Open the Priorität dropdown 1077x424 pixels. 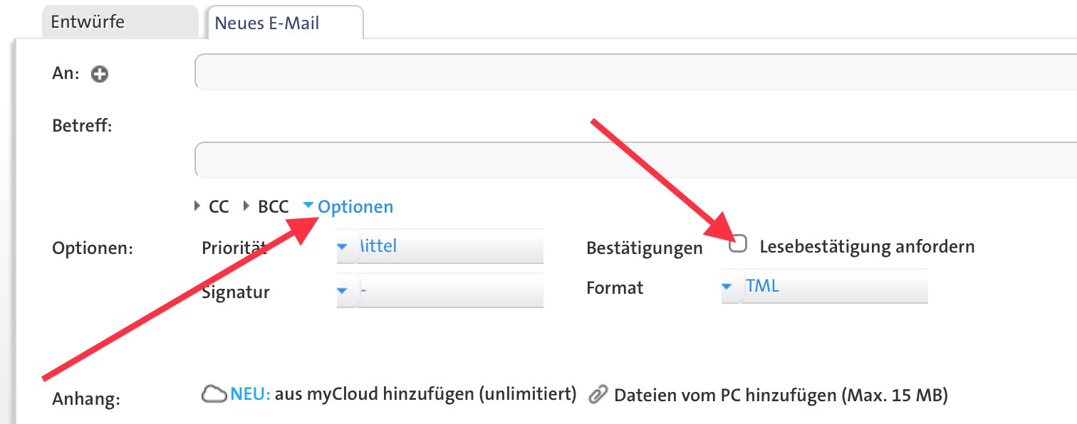(343, 247)
